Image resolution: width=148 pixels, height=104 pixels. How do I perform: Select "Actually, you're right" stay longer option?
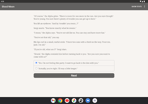coord(74,68)
